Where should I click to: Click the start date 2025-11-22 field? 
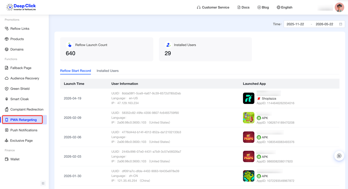pyautogui.click(x=295, y=24)
